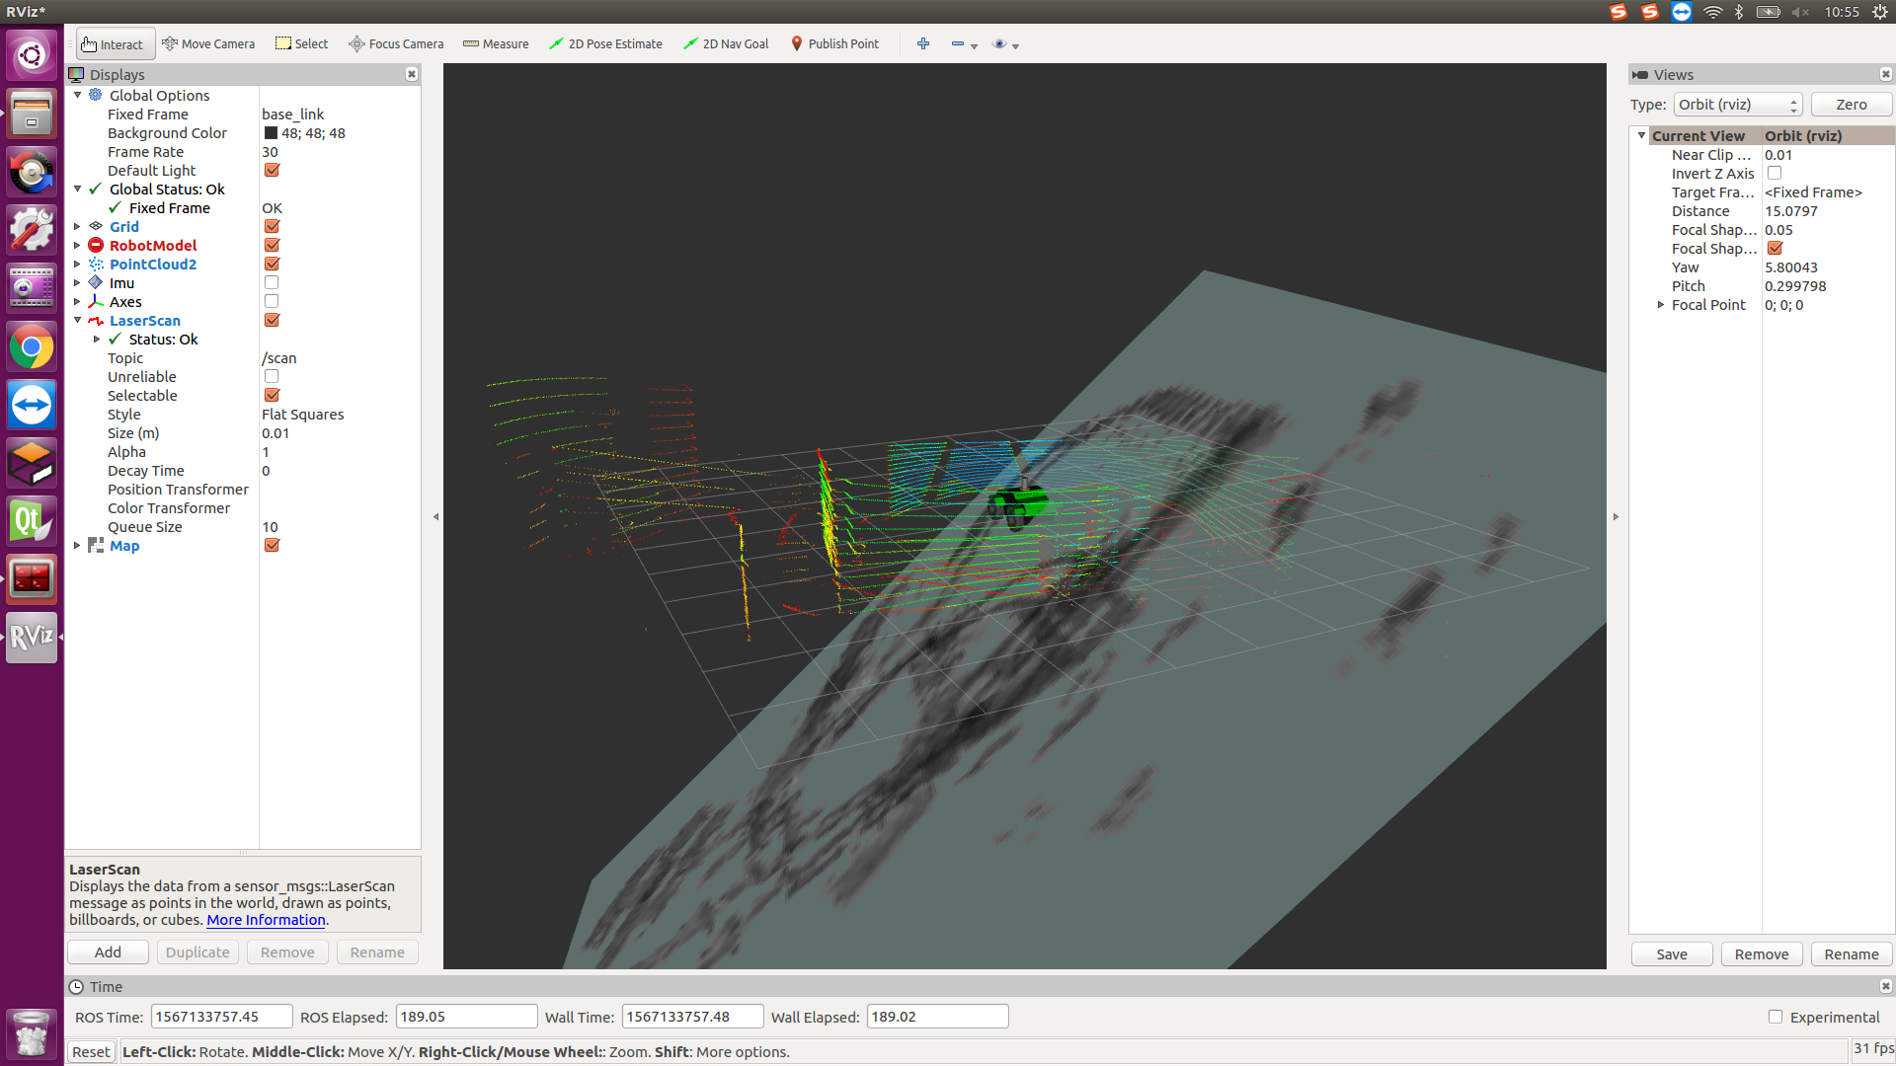Viewport: 1896px width, 1066px height.
Task: Click the Focus Camera tool
Action: click(395, 43)
